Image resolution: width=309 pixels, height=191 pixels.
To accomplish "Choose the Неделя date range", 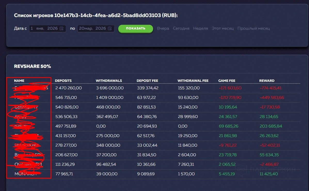I will 200,28.
